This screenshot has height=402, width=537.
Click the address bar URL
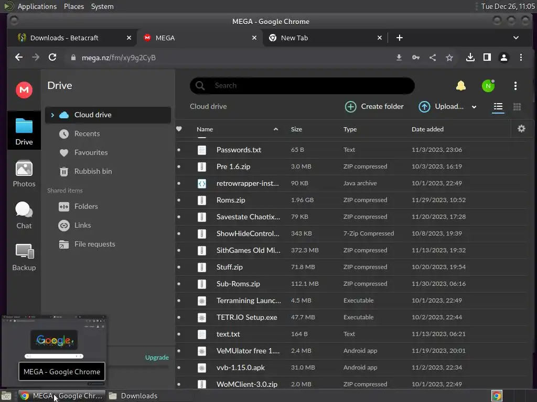coord(119,58)
